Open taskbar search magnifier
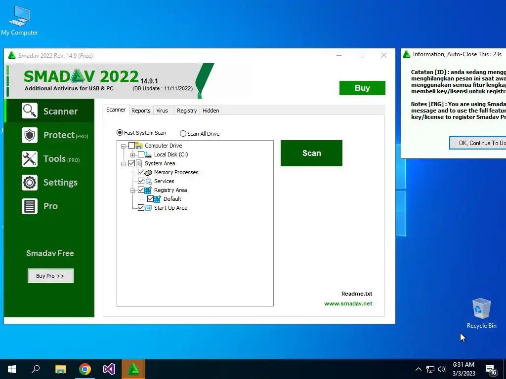506x379 pixels. (x=36, y=369)
